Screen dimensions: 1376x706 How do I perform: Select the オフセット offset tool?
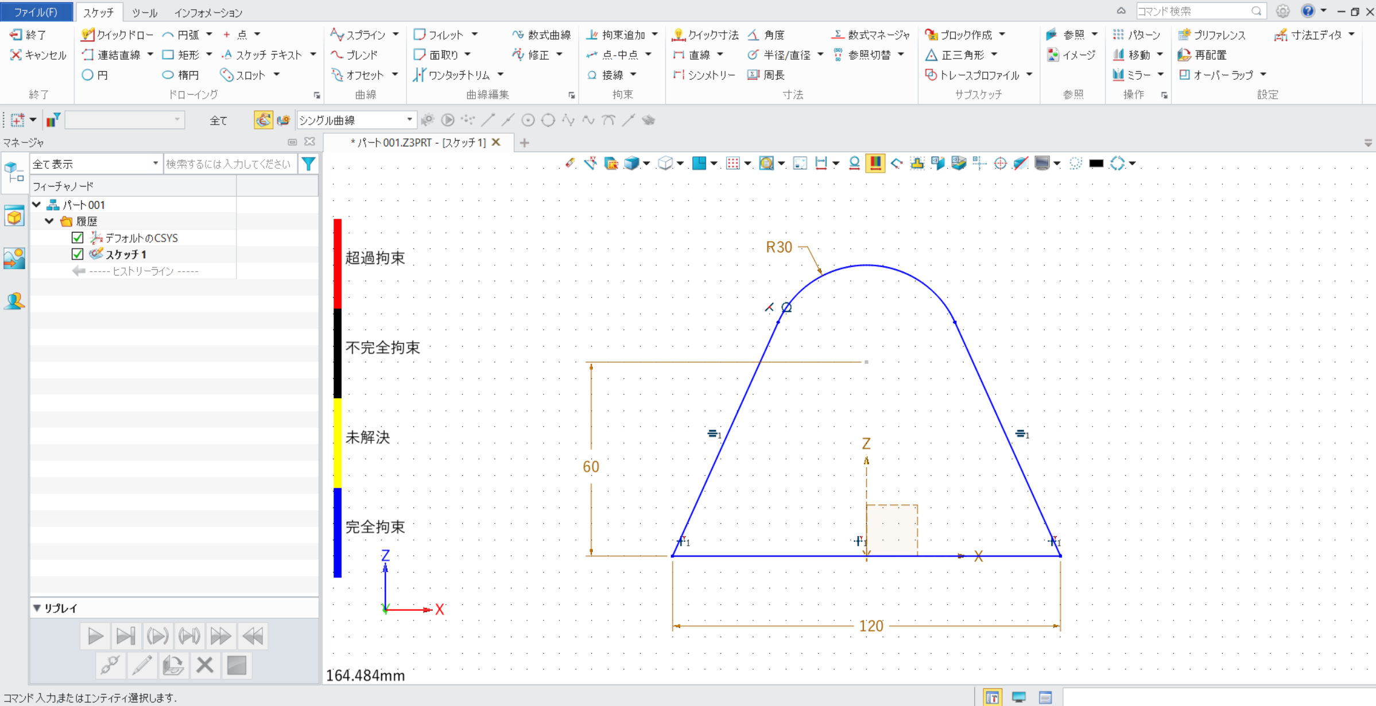pos(358,75)
